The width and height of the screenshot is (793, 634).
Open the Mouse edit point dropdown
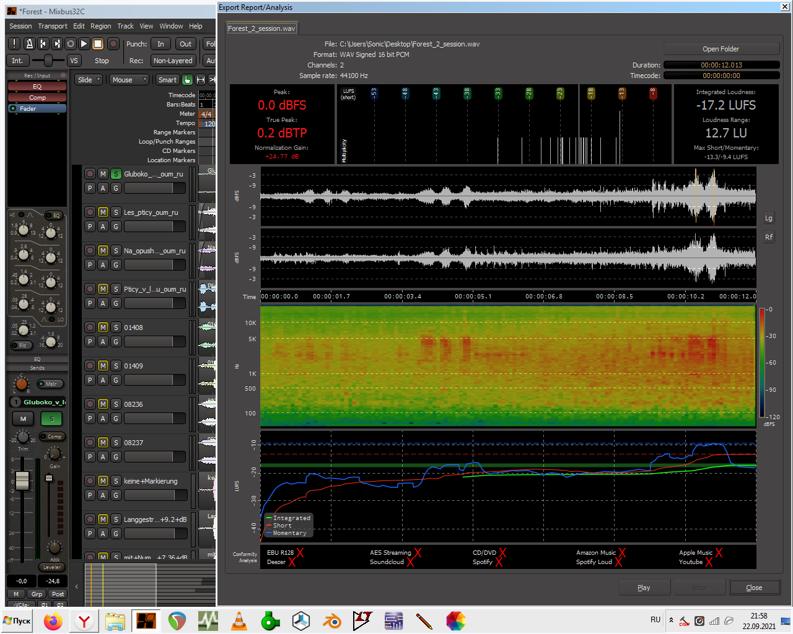pyautogui.click(x=129, y=80)
